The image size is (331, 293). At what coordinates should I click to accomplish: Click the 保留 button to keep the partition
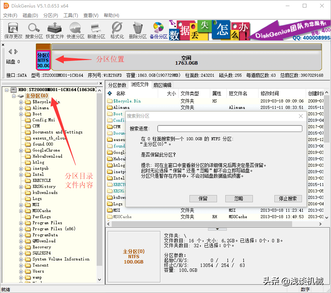[x=203, y=198]
